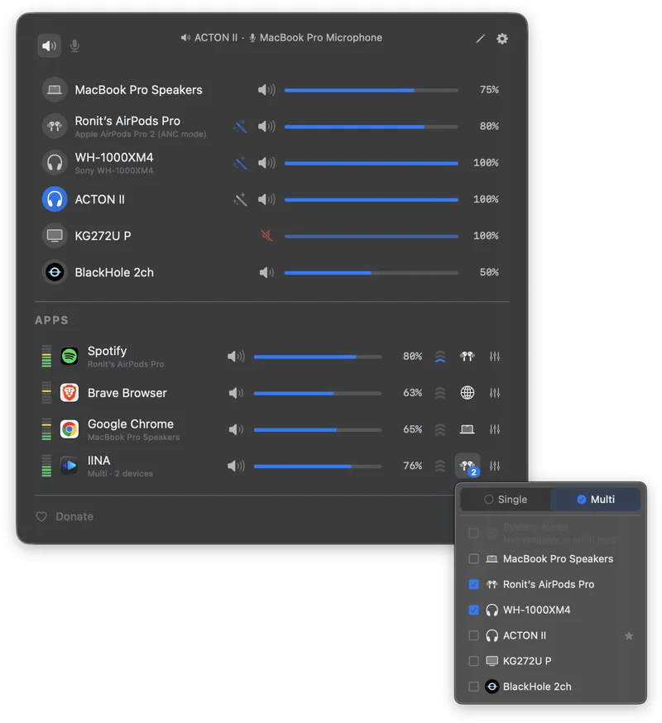Screen dimensions: 662x723
Task: Click the IINA app icon
Action: (70, 466)
